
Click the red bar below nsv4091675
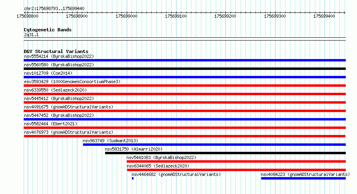[x=185, y=111]
